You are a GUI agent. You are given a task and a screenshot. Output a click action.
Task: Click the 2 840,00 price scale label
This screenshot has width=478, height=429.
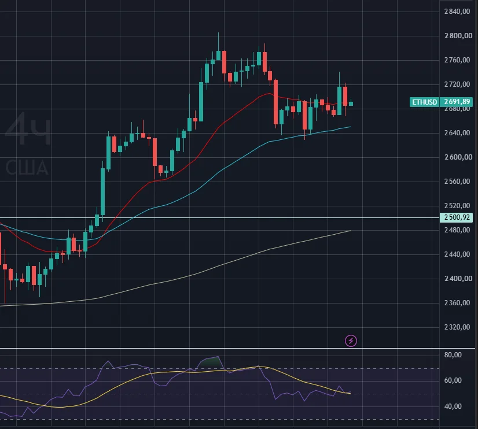click(457, 12)
